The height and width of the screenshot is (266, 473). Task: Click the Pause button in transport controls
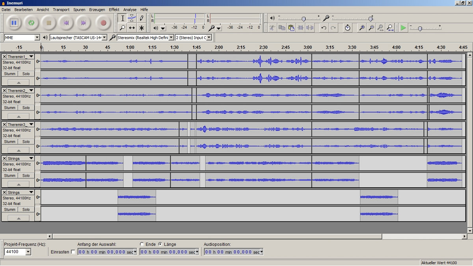tap(14, 23)
